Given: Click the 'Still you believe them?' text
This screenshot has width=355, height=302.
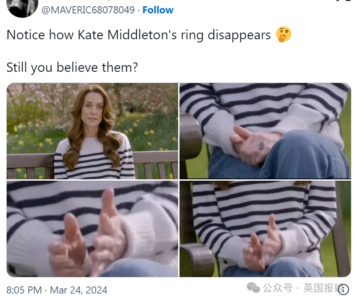Looking at the screenshot, I should click(x=72, y=67).
